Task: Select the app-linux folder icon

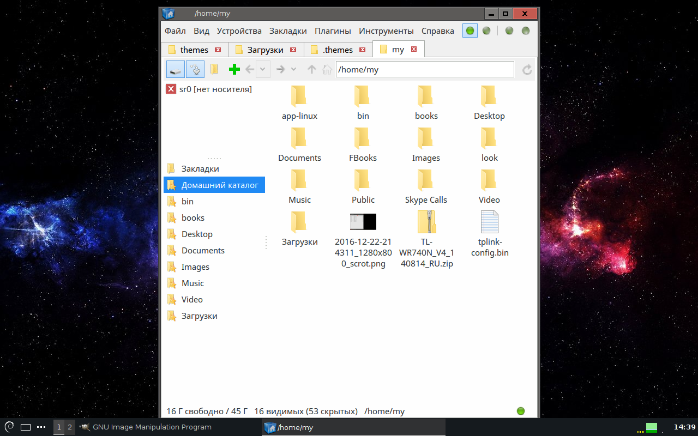Action: (299, 96)
